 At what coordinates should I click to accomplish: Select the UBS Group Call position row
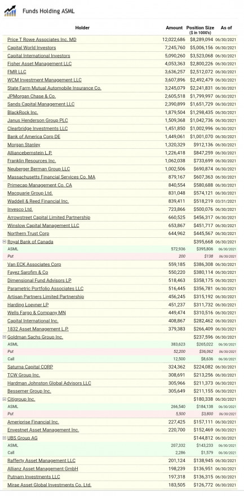(120, 453)
